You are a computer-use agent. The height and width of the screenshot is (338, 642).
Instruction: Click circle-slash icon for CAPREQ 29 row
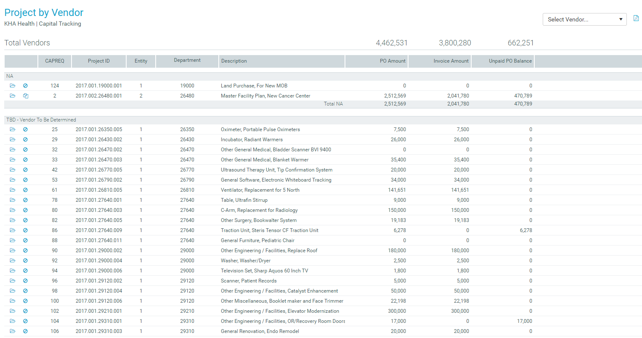[25, 140]
